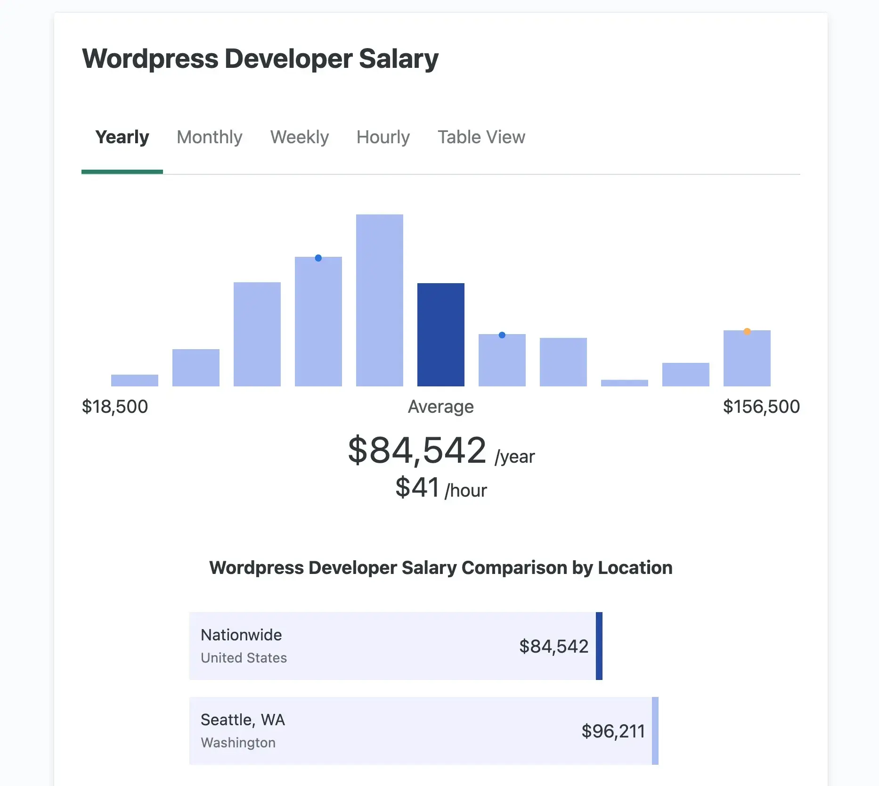The height and width of the screenshot is (786, 879).
Task: Click the orange dot on last bar
Action: coord(747,332)
